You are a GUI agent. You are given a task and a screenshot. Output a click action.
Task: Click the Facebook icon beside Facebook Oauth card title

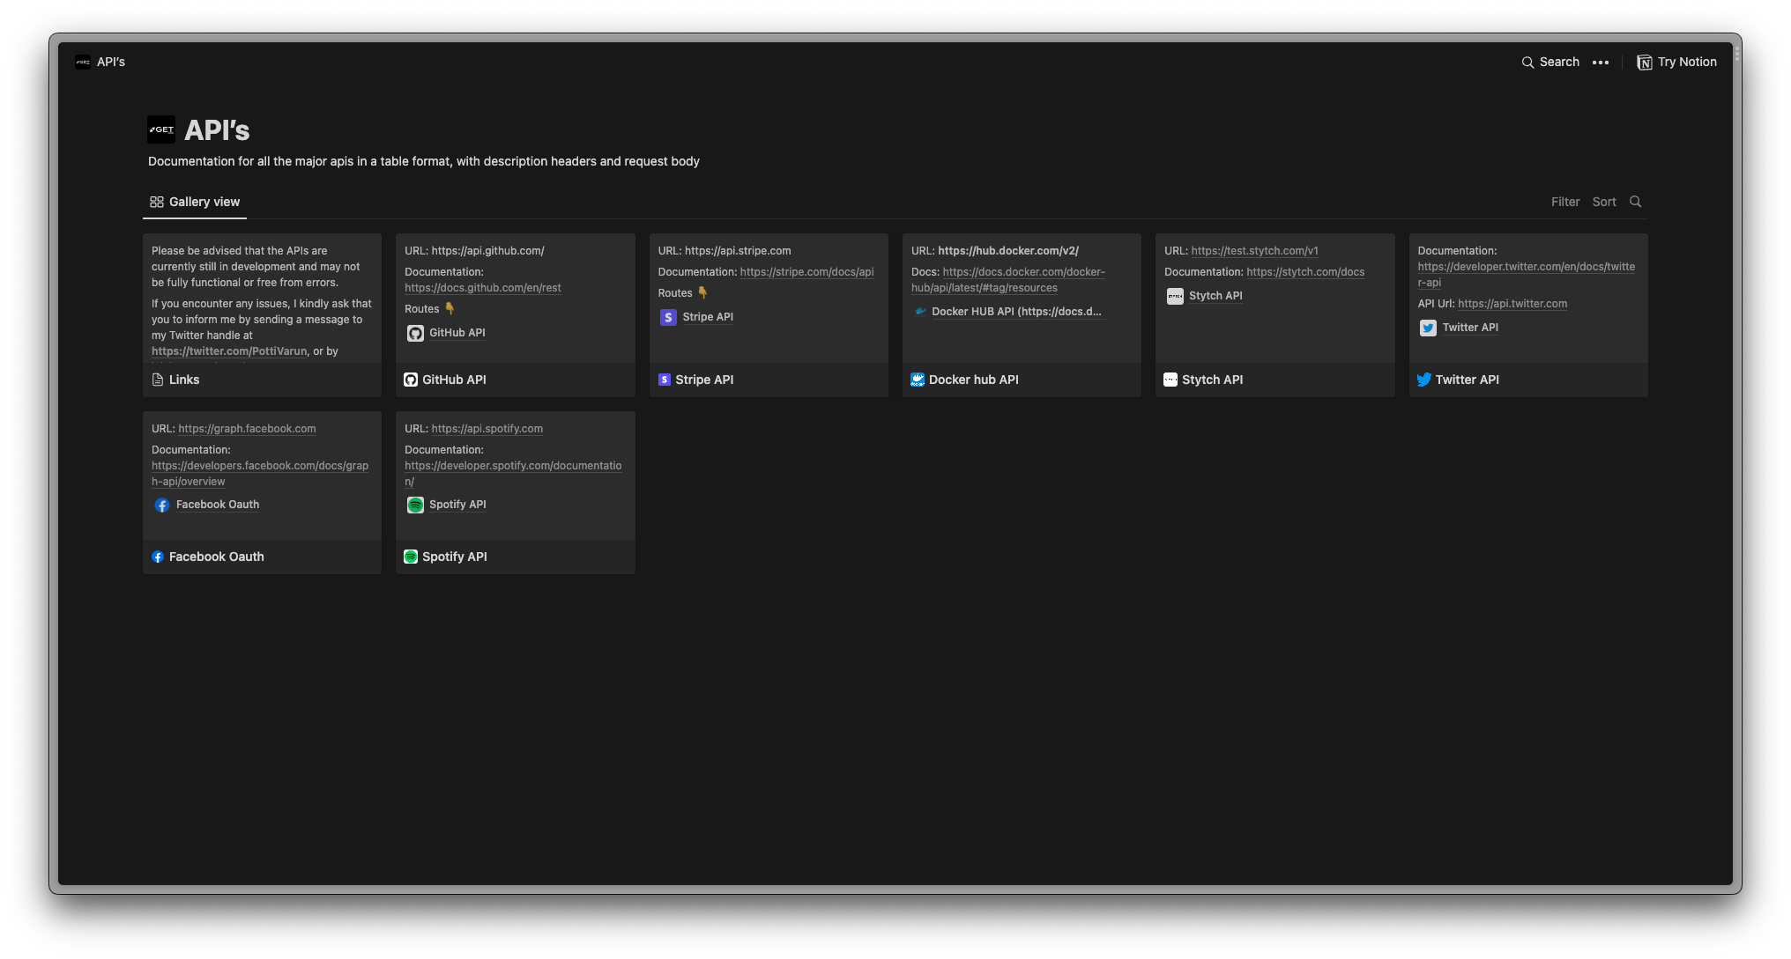[158, 557]
